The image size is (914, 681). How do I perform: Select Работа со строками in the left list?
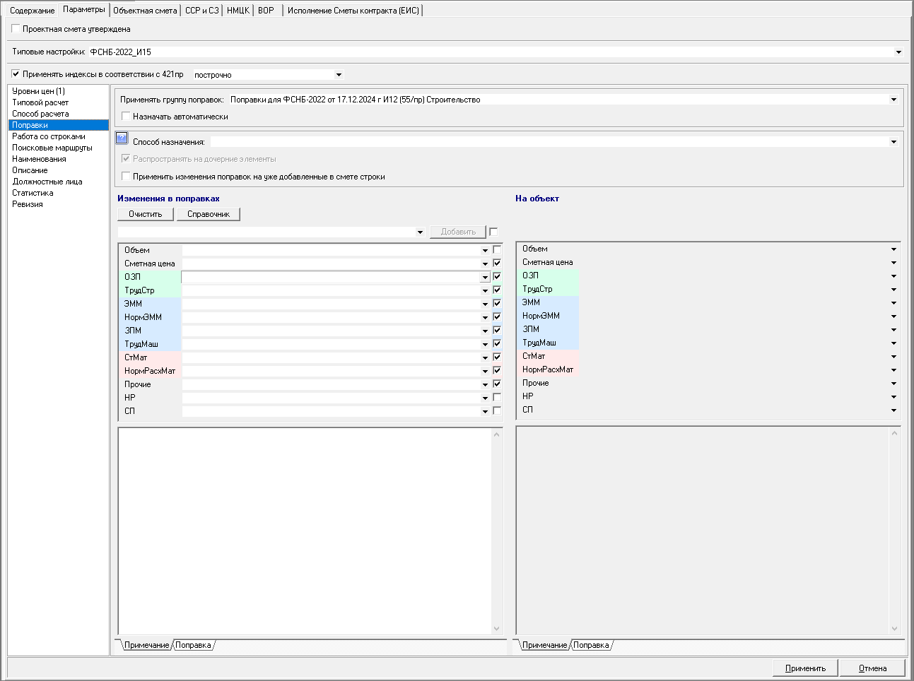49,136
